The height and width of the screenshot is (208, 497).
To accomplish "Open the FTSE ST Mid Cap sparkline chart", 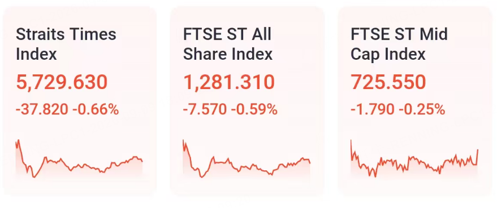I will [414, 161].
